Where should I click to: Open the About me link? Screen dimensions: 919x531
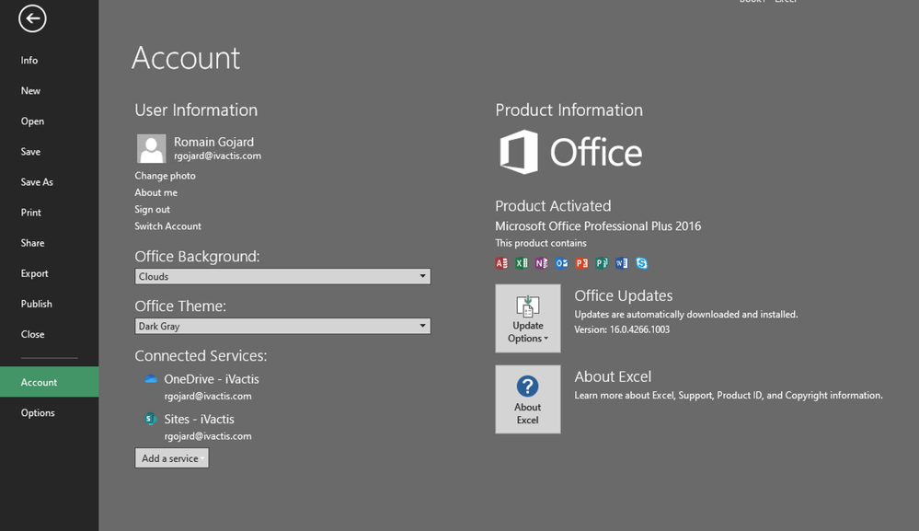155,192
